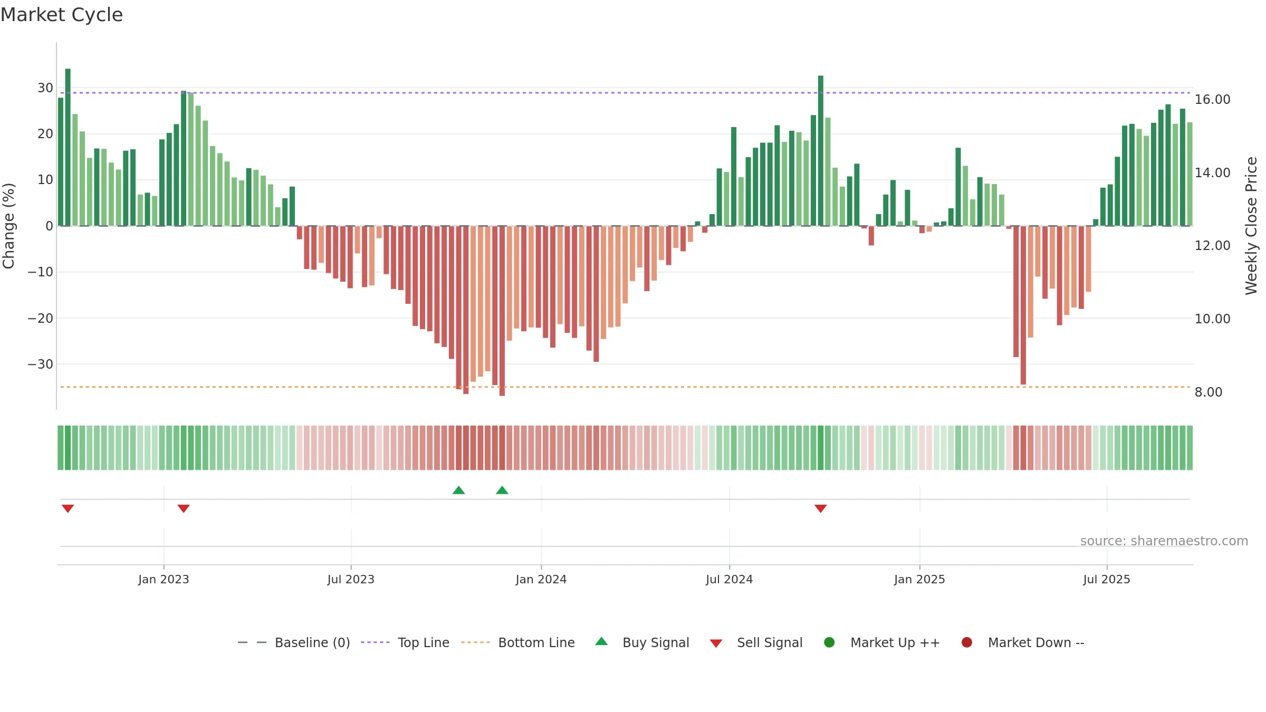1266x712 pixels.
Task: Toggle the Bottom Line legend entry
Action: 536,642
